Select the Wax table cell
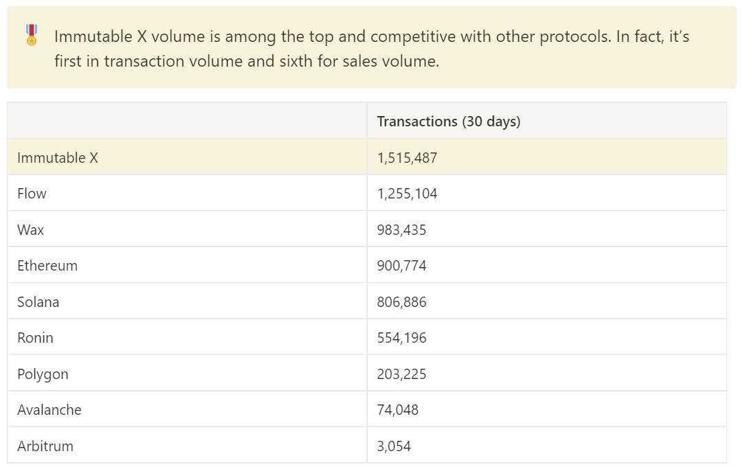 pyautogui.click(x=31, y=230)
